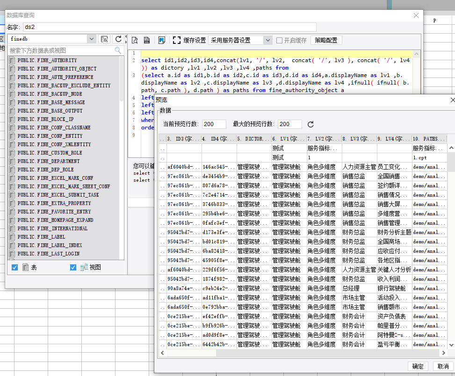This screenshot has width=455, height=376.
Task: Select PUBLIC.FINE_BASE_MESSAGE table
Action: (51, 102)
